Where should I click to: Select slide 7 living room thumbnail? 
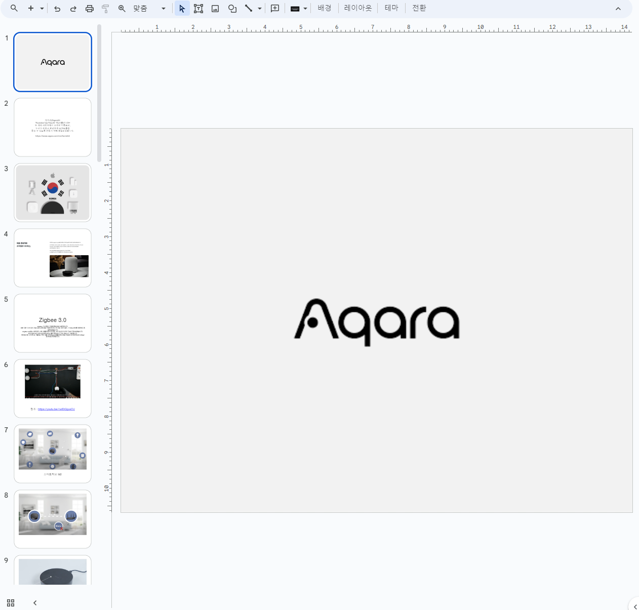coord(53,454)
